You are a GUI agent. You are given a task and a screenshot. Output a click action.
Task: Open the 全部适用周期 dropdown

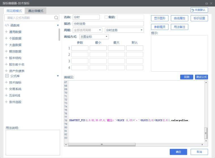click(87, 30)
